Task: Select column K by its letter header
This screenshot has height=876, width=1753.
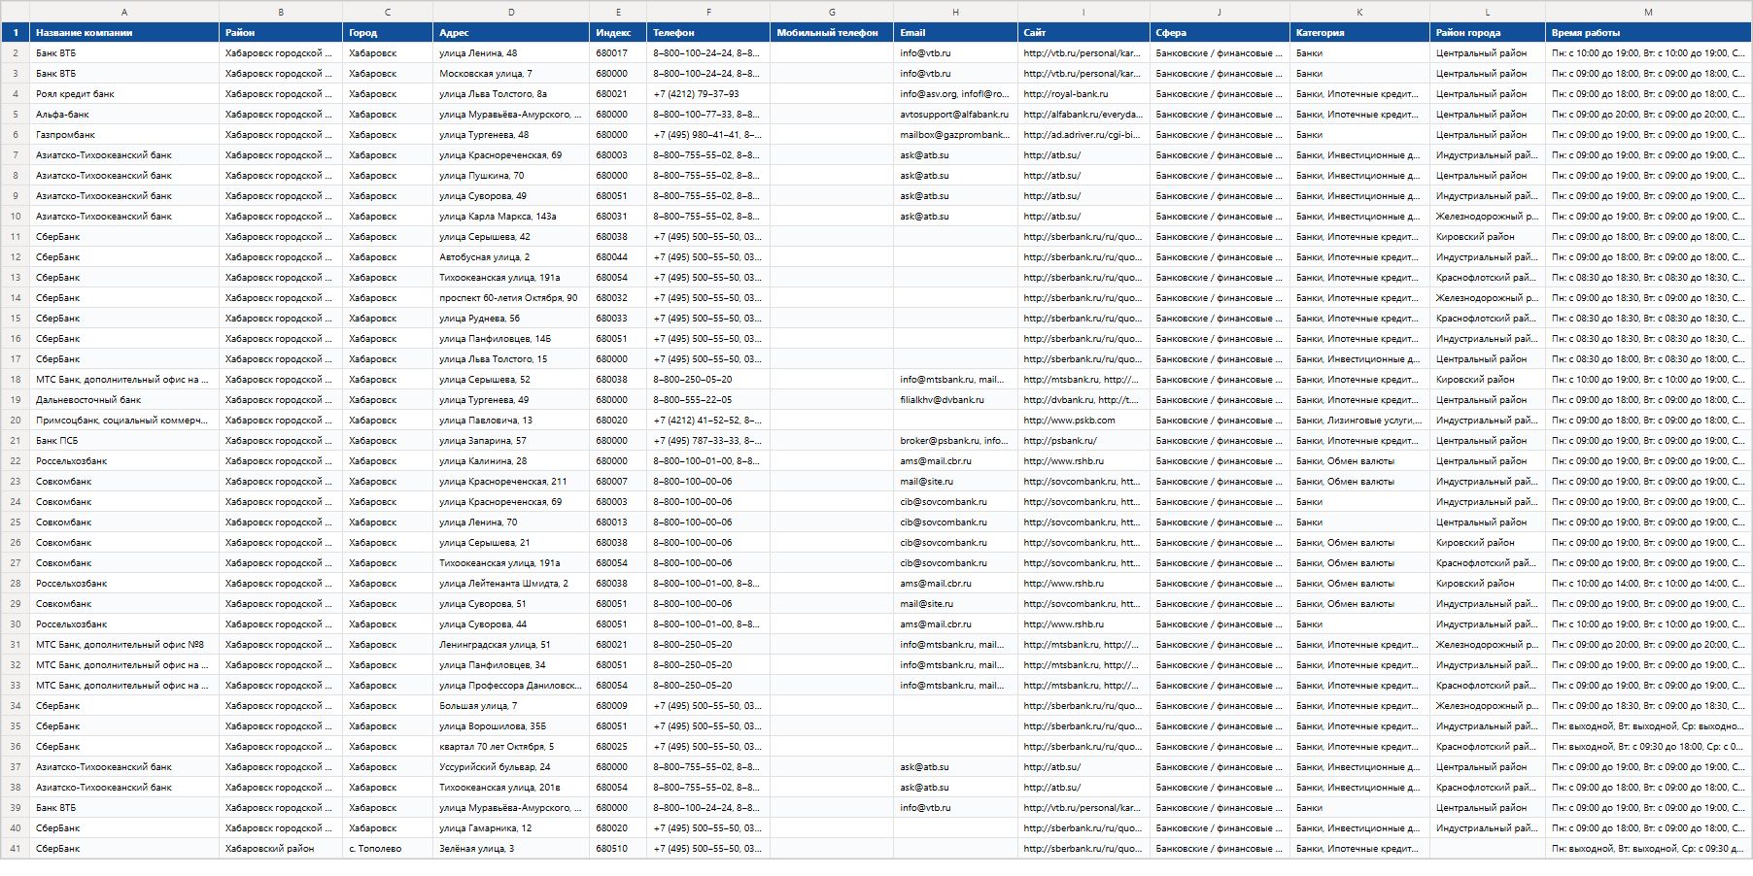Action: 1359,12
